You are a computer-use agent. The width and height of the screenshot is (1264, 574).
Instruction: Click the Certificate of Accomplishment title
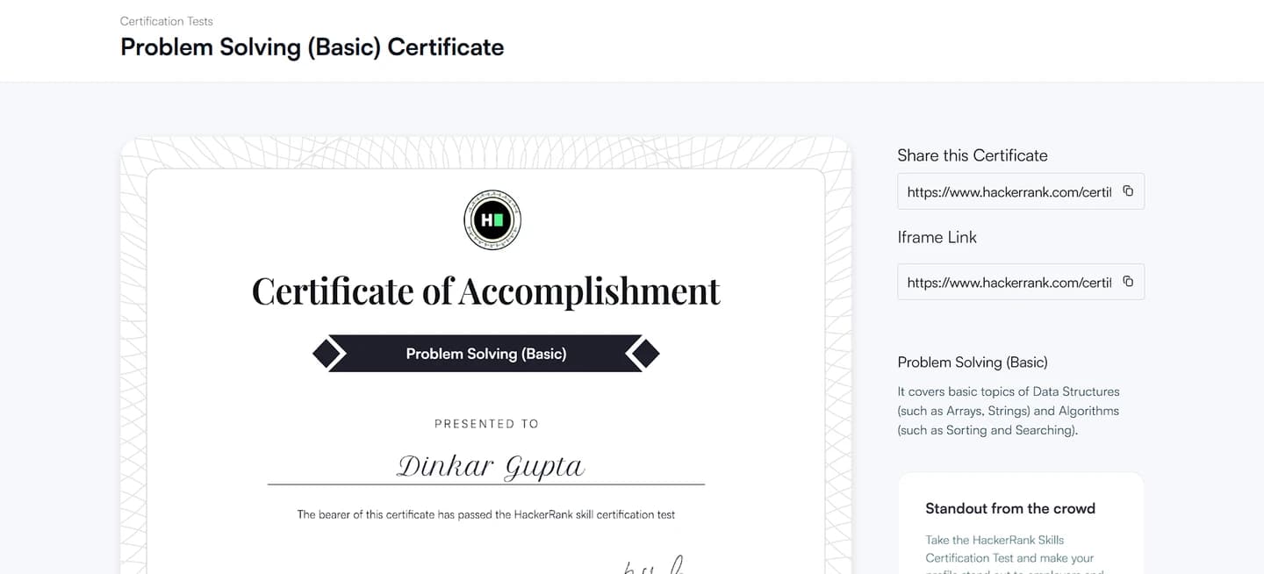(x=485, y=291)
